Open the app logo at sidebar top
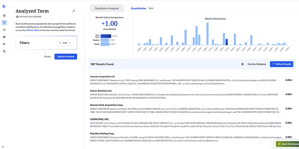 [4, 6]
